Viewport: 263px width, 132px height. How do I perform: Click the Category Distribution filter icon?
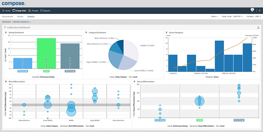(x=86, y=33)
